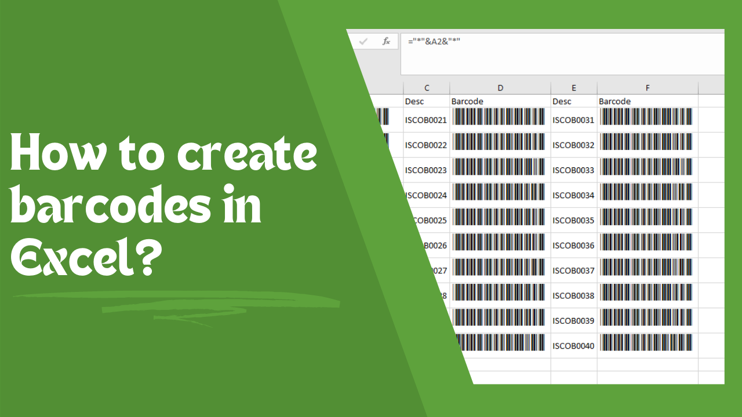Select cell containing ISCOB0040
The height and width of the screenshot is (417, 742).
[574, 346]
